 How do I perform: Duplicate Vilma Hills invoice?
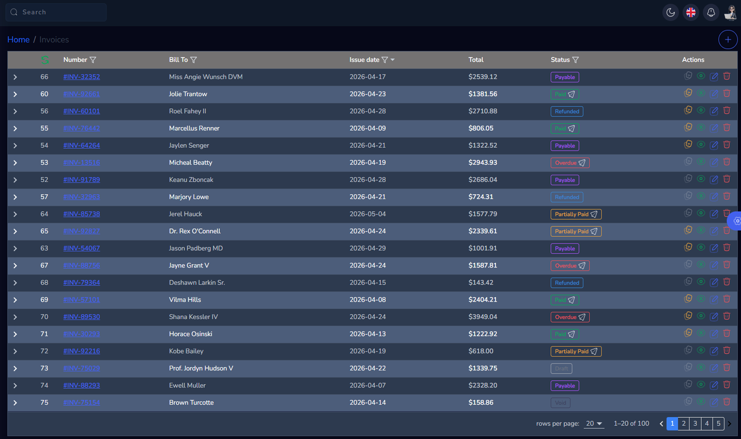pos(688,299)
